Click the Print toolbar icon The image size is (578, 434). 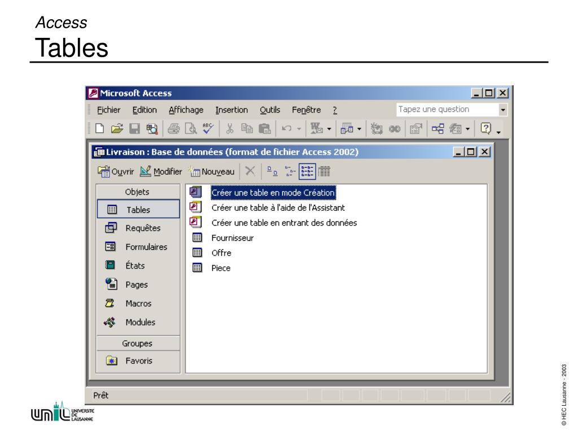coord(174,128)
